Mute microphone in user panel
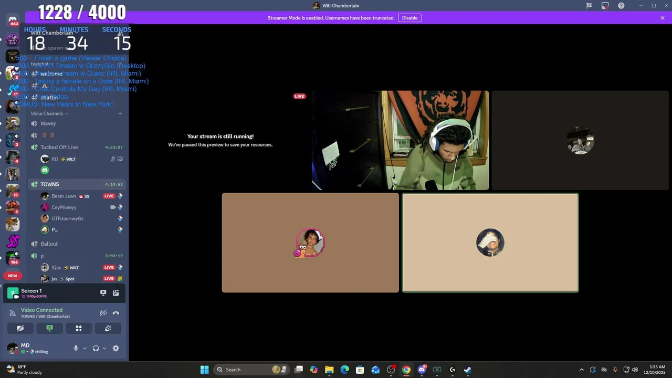The width and height of the screenshot is (672, 378). pos(76,348)
